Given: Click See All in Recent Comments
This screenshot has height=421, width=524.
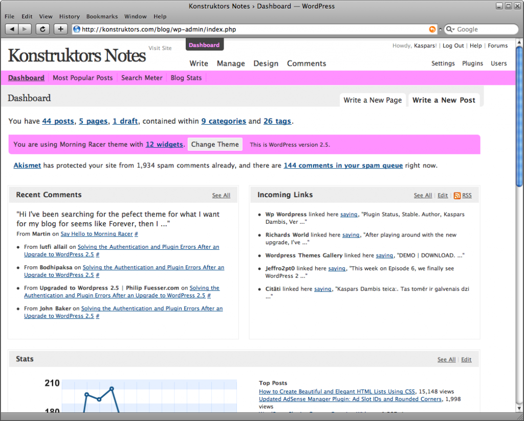Looking at the screenshot, I should point(221,195).
